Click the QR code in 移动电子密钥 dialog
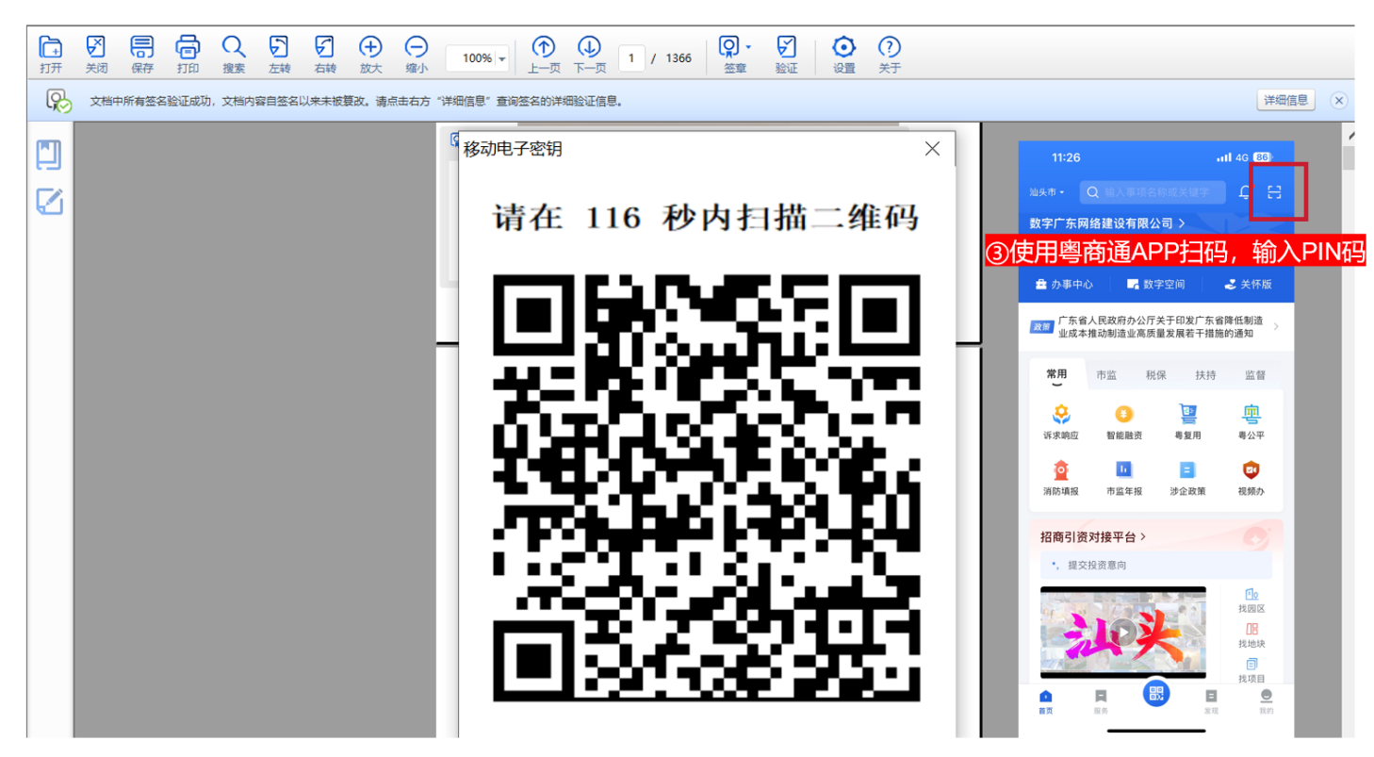 [707, 488]
